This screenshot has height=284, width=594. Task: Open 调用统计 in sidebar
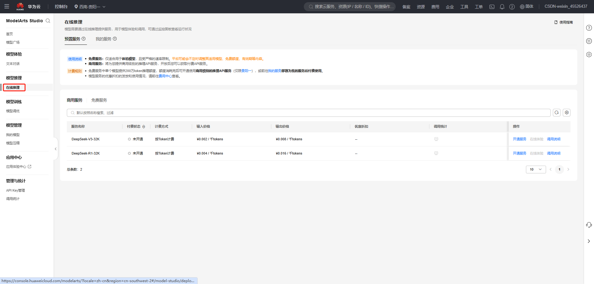point(13,199)
